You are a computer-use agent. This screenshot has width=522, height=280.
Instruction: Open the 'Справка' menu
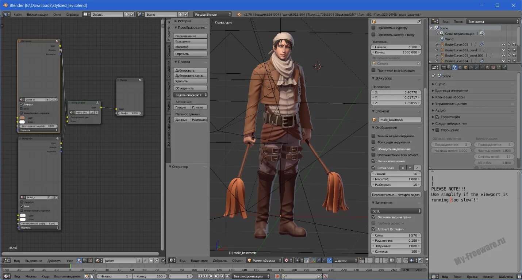(72, 15)
